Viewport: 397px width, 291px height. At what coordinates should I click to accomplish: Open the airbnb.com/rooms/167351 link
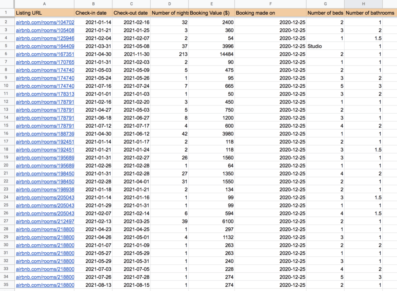(45, 54)
